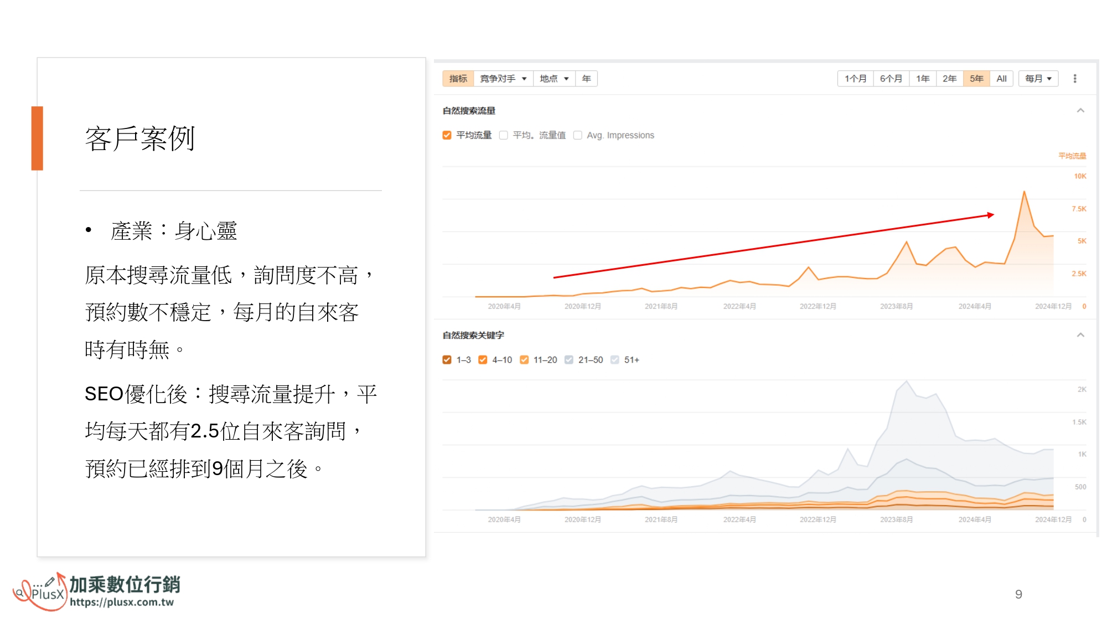The image size is (1107, 623).
Task: Choose the 2年 time range
Action: pyautogui.click(x=950, y=79)
